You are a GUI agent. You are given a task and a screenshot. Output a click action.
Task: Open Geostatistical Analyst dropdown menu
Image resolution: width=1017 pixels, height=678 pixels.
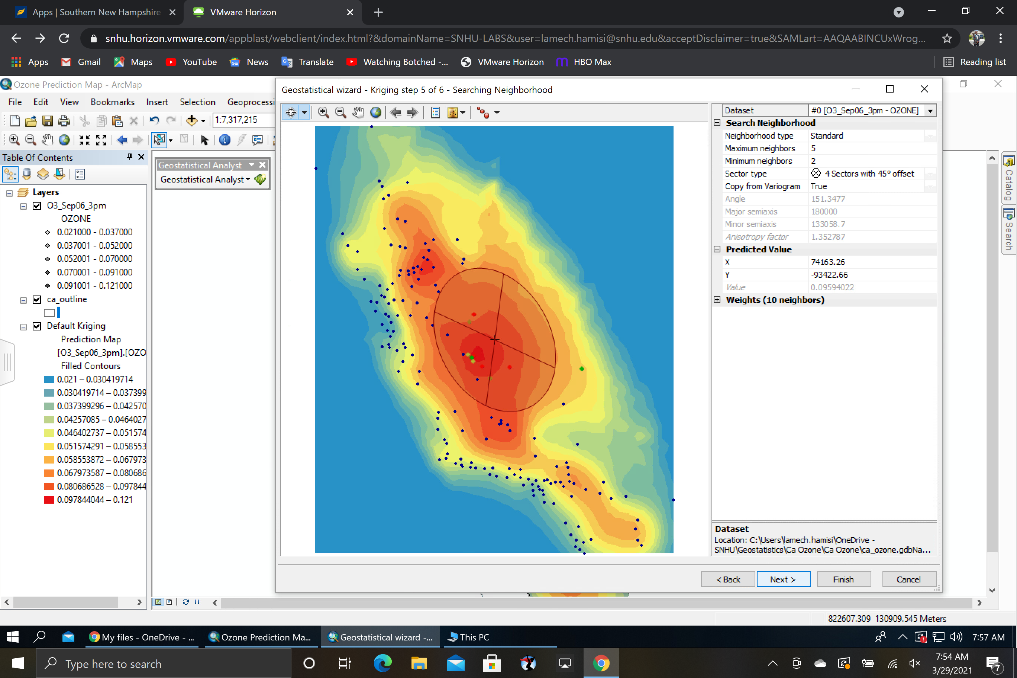coord(206,180)
